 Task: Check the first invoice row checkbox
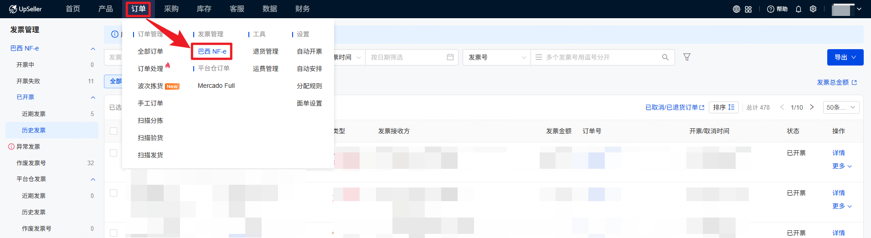click(113, 153)
